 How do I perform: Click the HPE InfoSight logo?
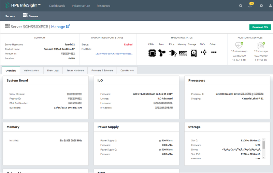pos(23,5)
